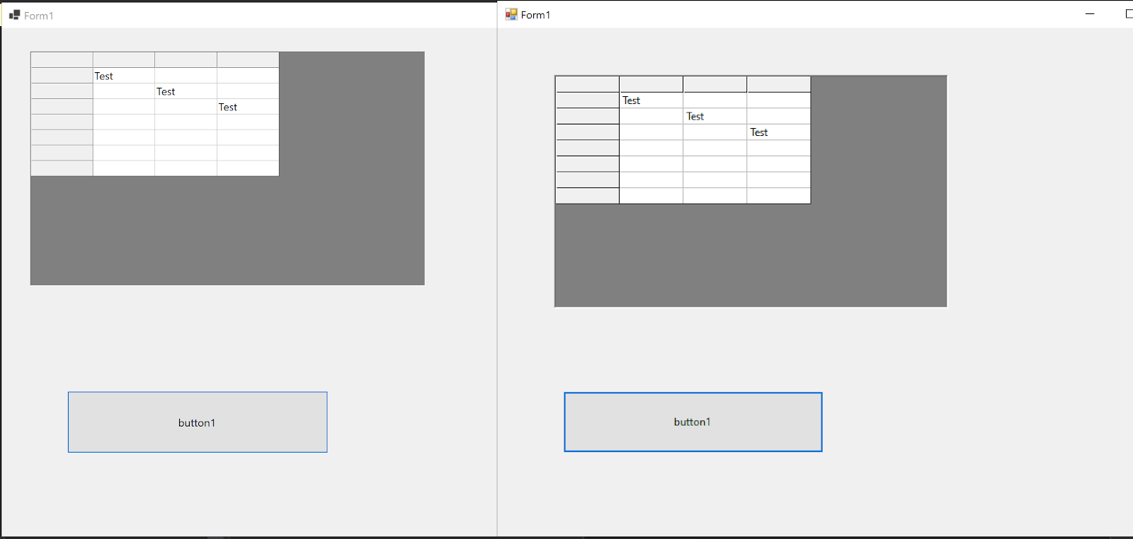The image size is (1133, 539).
Task: Select first-row 'Test' cell in left grid
Action: click(124, 76)
